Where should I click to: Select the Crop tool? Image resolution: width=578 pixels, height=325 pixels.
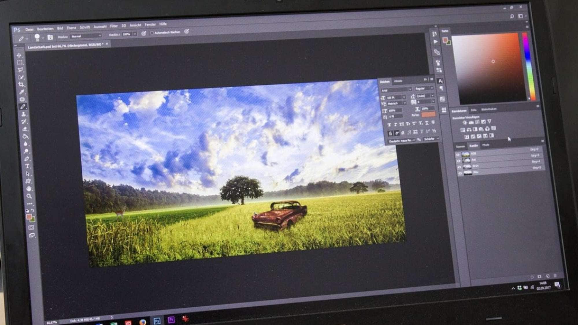point(21,84)
